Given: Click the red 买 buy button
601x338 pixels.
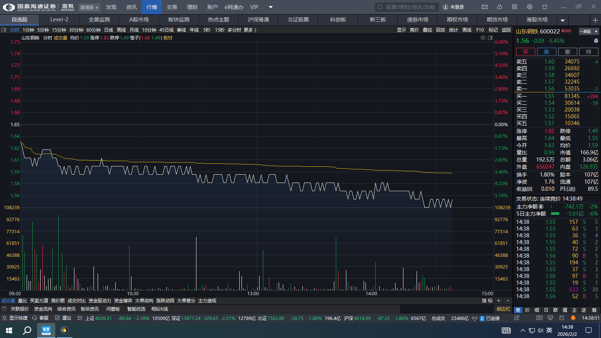Looking at the screenshot, I should pyautogui.click(x=525, y=52).
